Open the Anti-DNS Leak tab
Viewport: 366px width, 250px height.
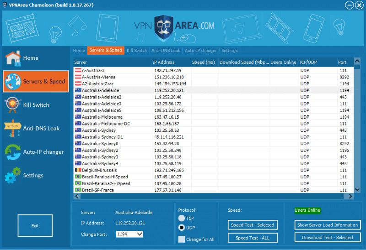click(166, 51)
